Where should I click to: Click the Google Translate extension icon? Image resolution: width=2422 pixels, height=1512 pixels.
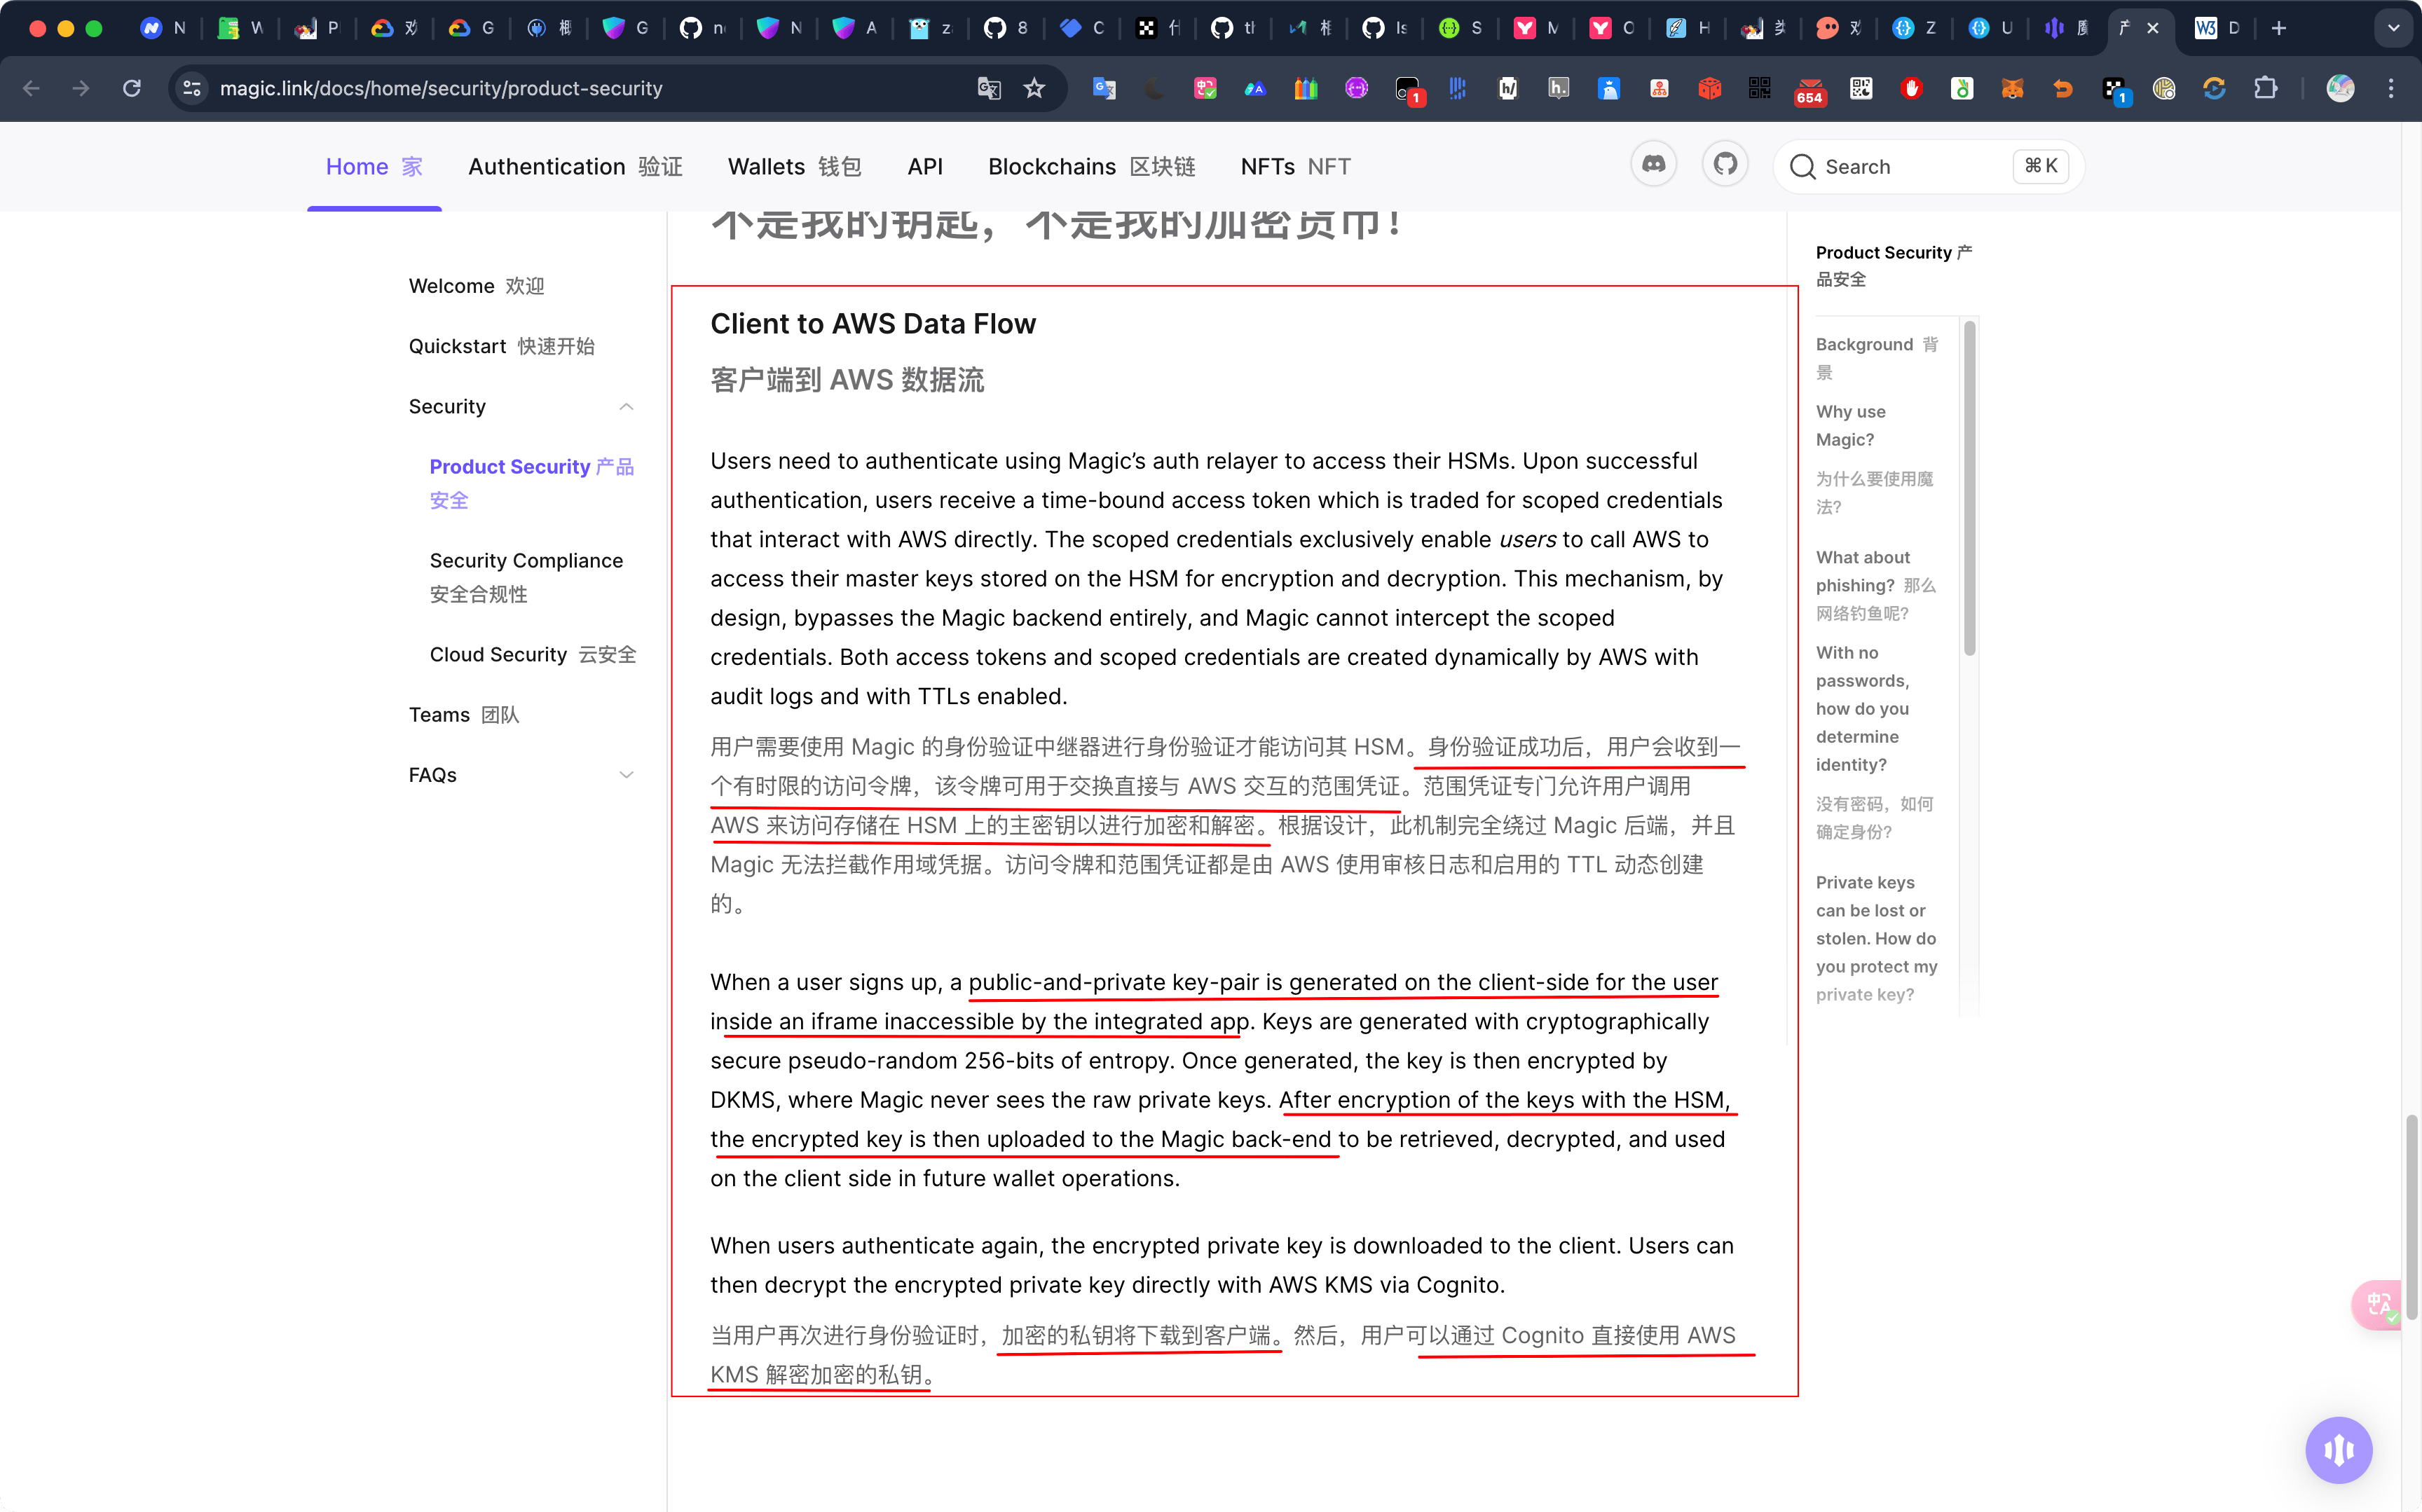[1104, 89]
